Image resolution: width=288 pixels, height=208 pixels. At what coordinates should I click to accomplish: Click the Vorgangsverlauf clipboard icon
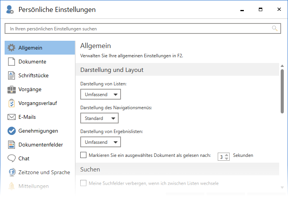pyautogui.click(x=12, y=103)
